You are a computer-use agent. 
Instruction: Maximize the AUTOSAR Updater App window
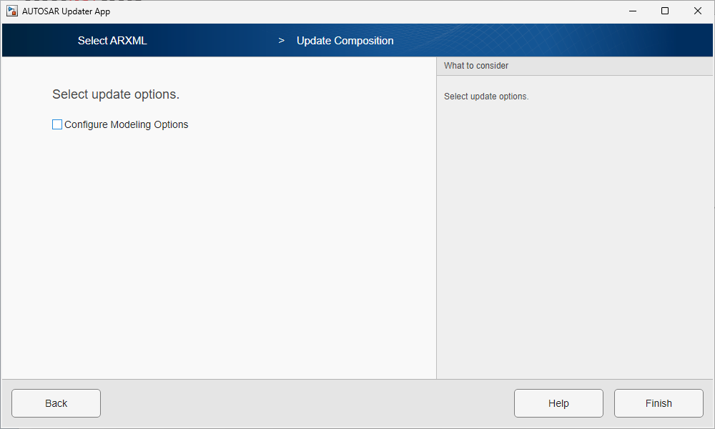(665, 11)
